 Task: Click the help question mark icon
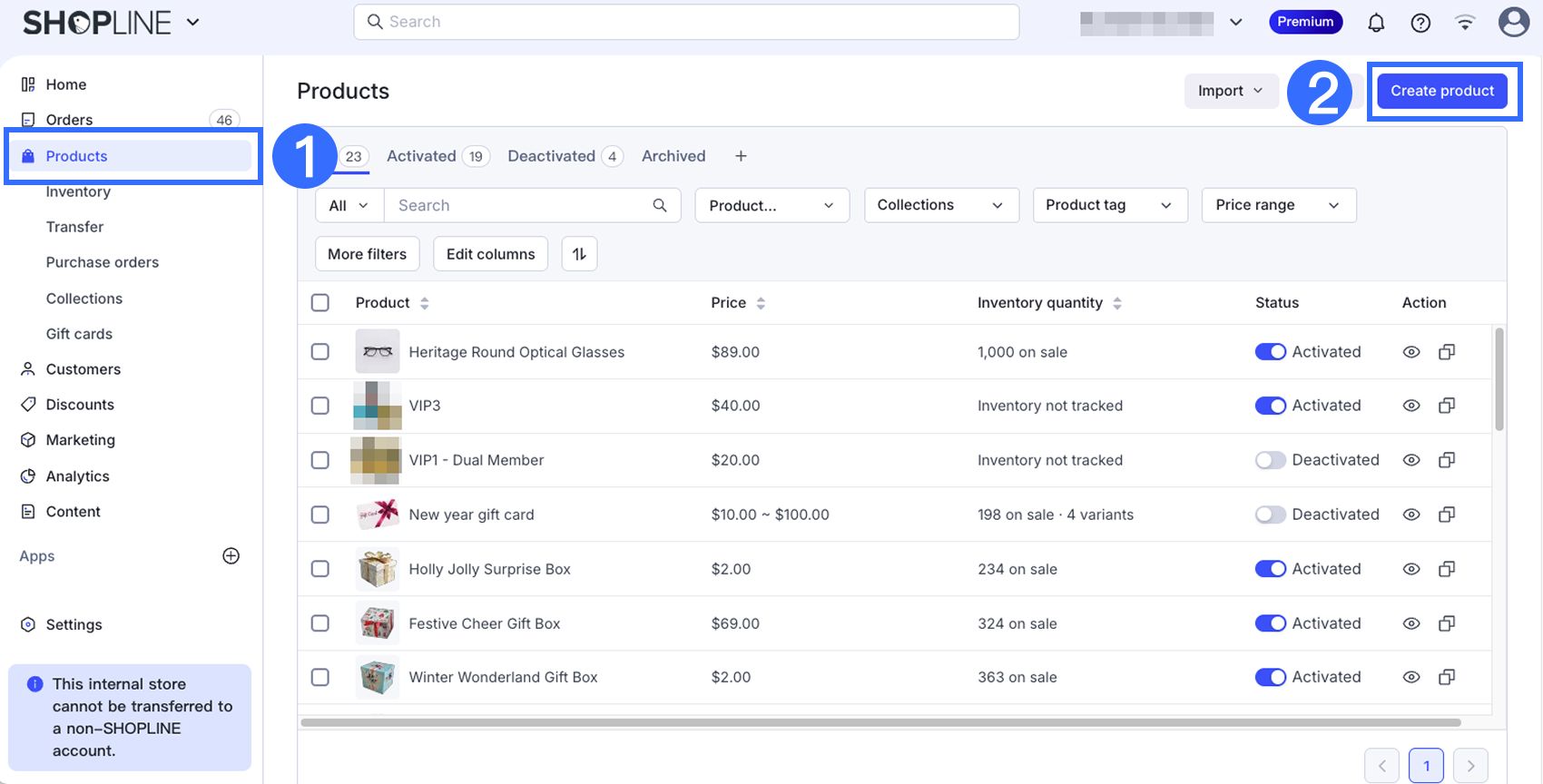coord(1420,23)
